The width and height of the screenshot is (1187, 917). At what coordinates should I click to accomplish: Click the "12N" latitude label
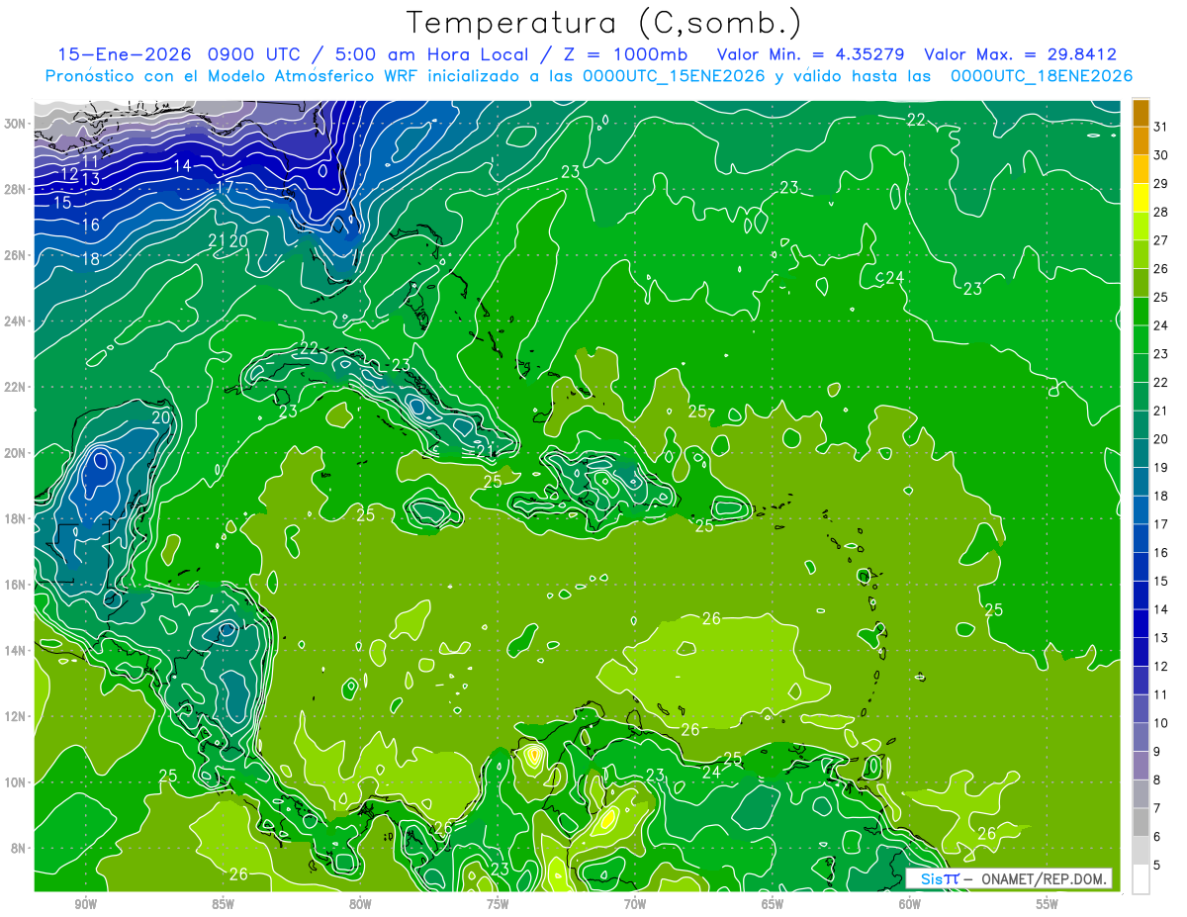16,716
